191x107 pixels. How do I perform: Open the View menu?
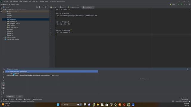tap(11, 1)
